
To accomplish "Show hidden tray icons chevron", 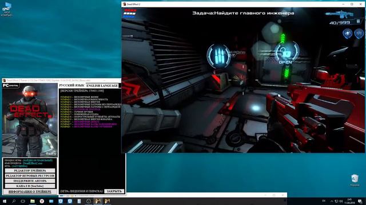I will (x=332, y=201).
